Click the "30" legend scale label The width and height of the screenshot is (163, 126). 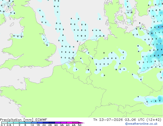56,125
